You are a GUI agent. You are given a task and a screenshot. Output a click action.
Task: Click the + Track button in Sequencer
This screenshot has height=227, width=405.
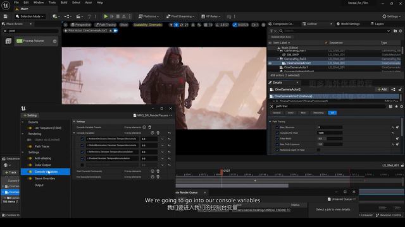pyautogui.click(x=11, y=172)
